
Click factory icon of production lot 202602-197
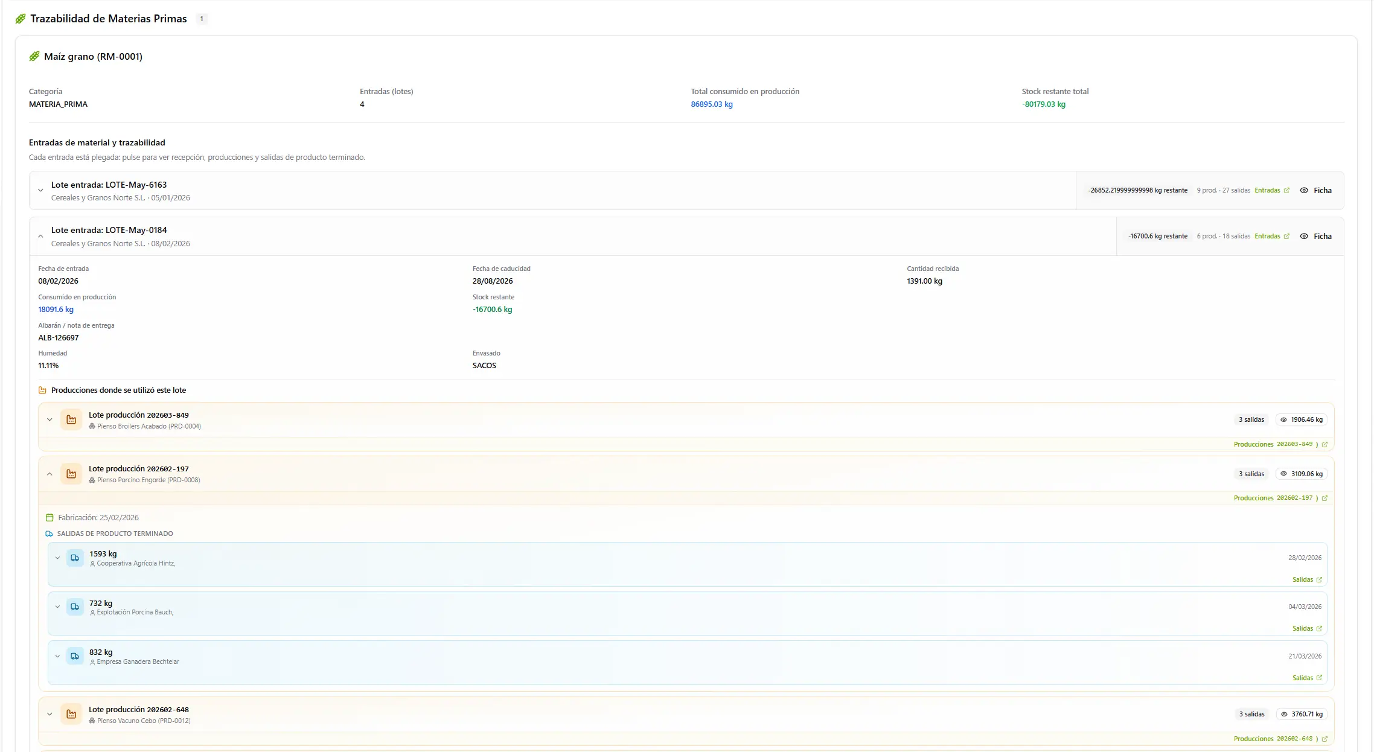click(71, 474)
